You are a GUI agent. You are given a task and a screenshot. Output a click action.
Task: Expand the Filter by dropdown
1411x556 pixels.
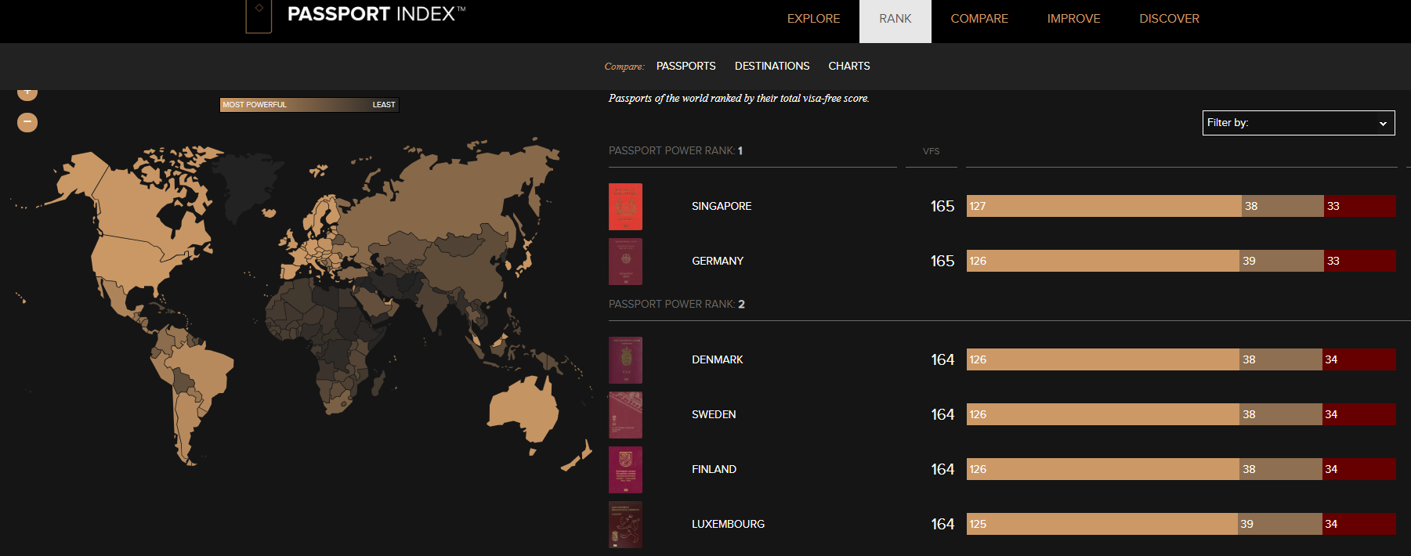[1298, 123]
